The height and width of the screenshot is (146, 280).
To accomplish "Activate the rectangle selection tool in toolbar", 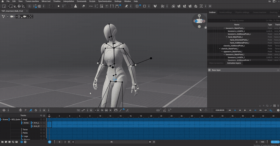I will [4, 6].
